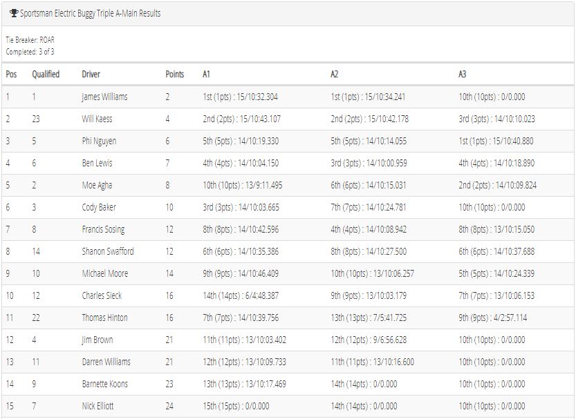Click on Phi Nguyen's name

point(99,141)
